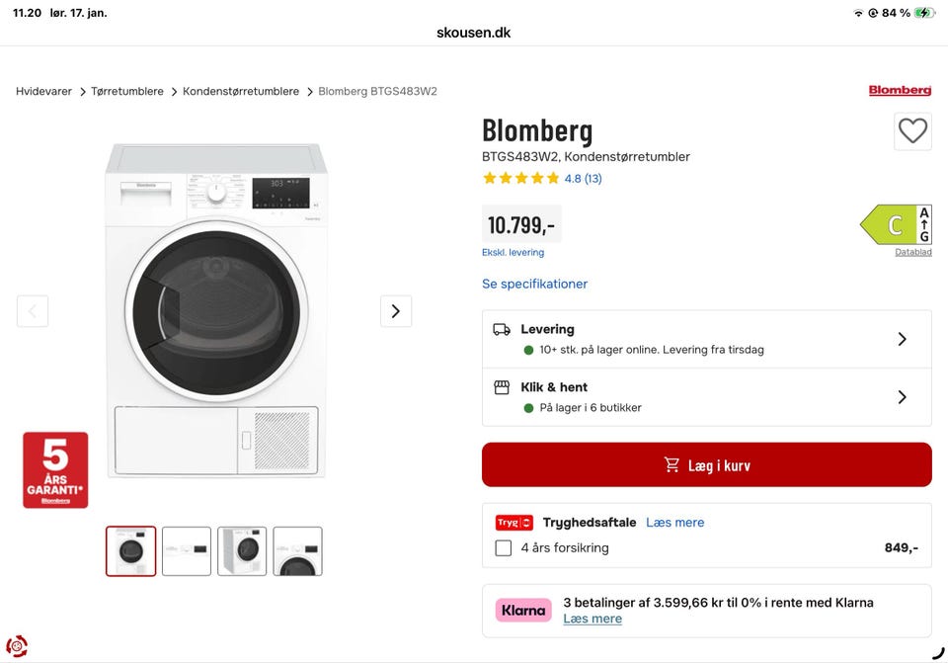Click the 5 års garanti badge

[x=55, y=469]
